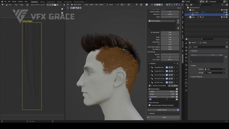Adjust Depth Ratio value field

[170, 42]
